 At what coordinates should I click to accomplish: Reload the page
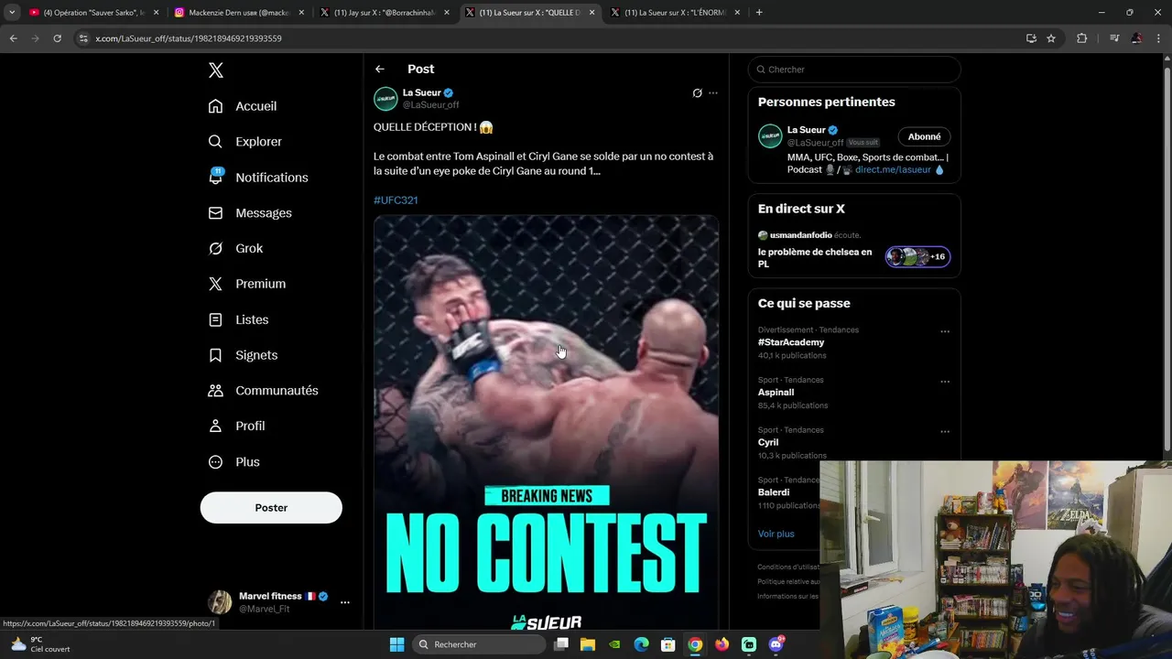tap(57, 38)
